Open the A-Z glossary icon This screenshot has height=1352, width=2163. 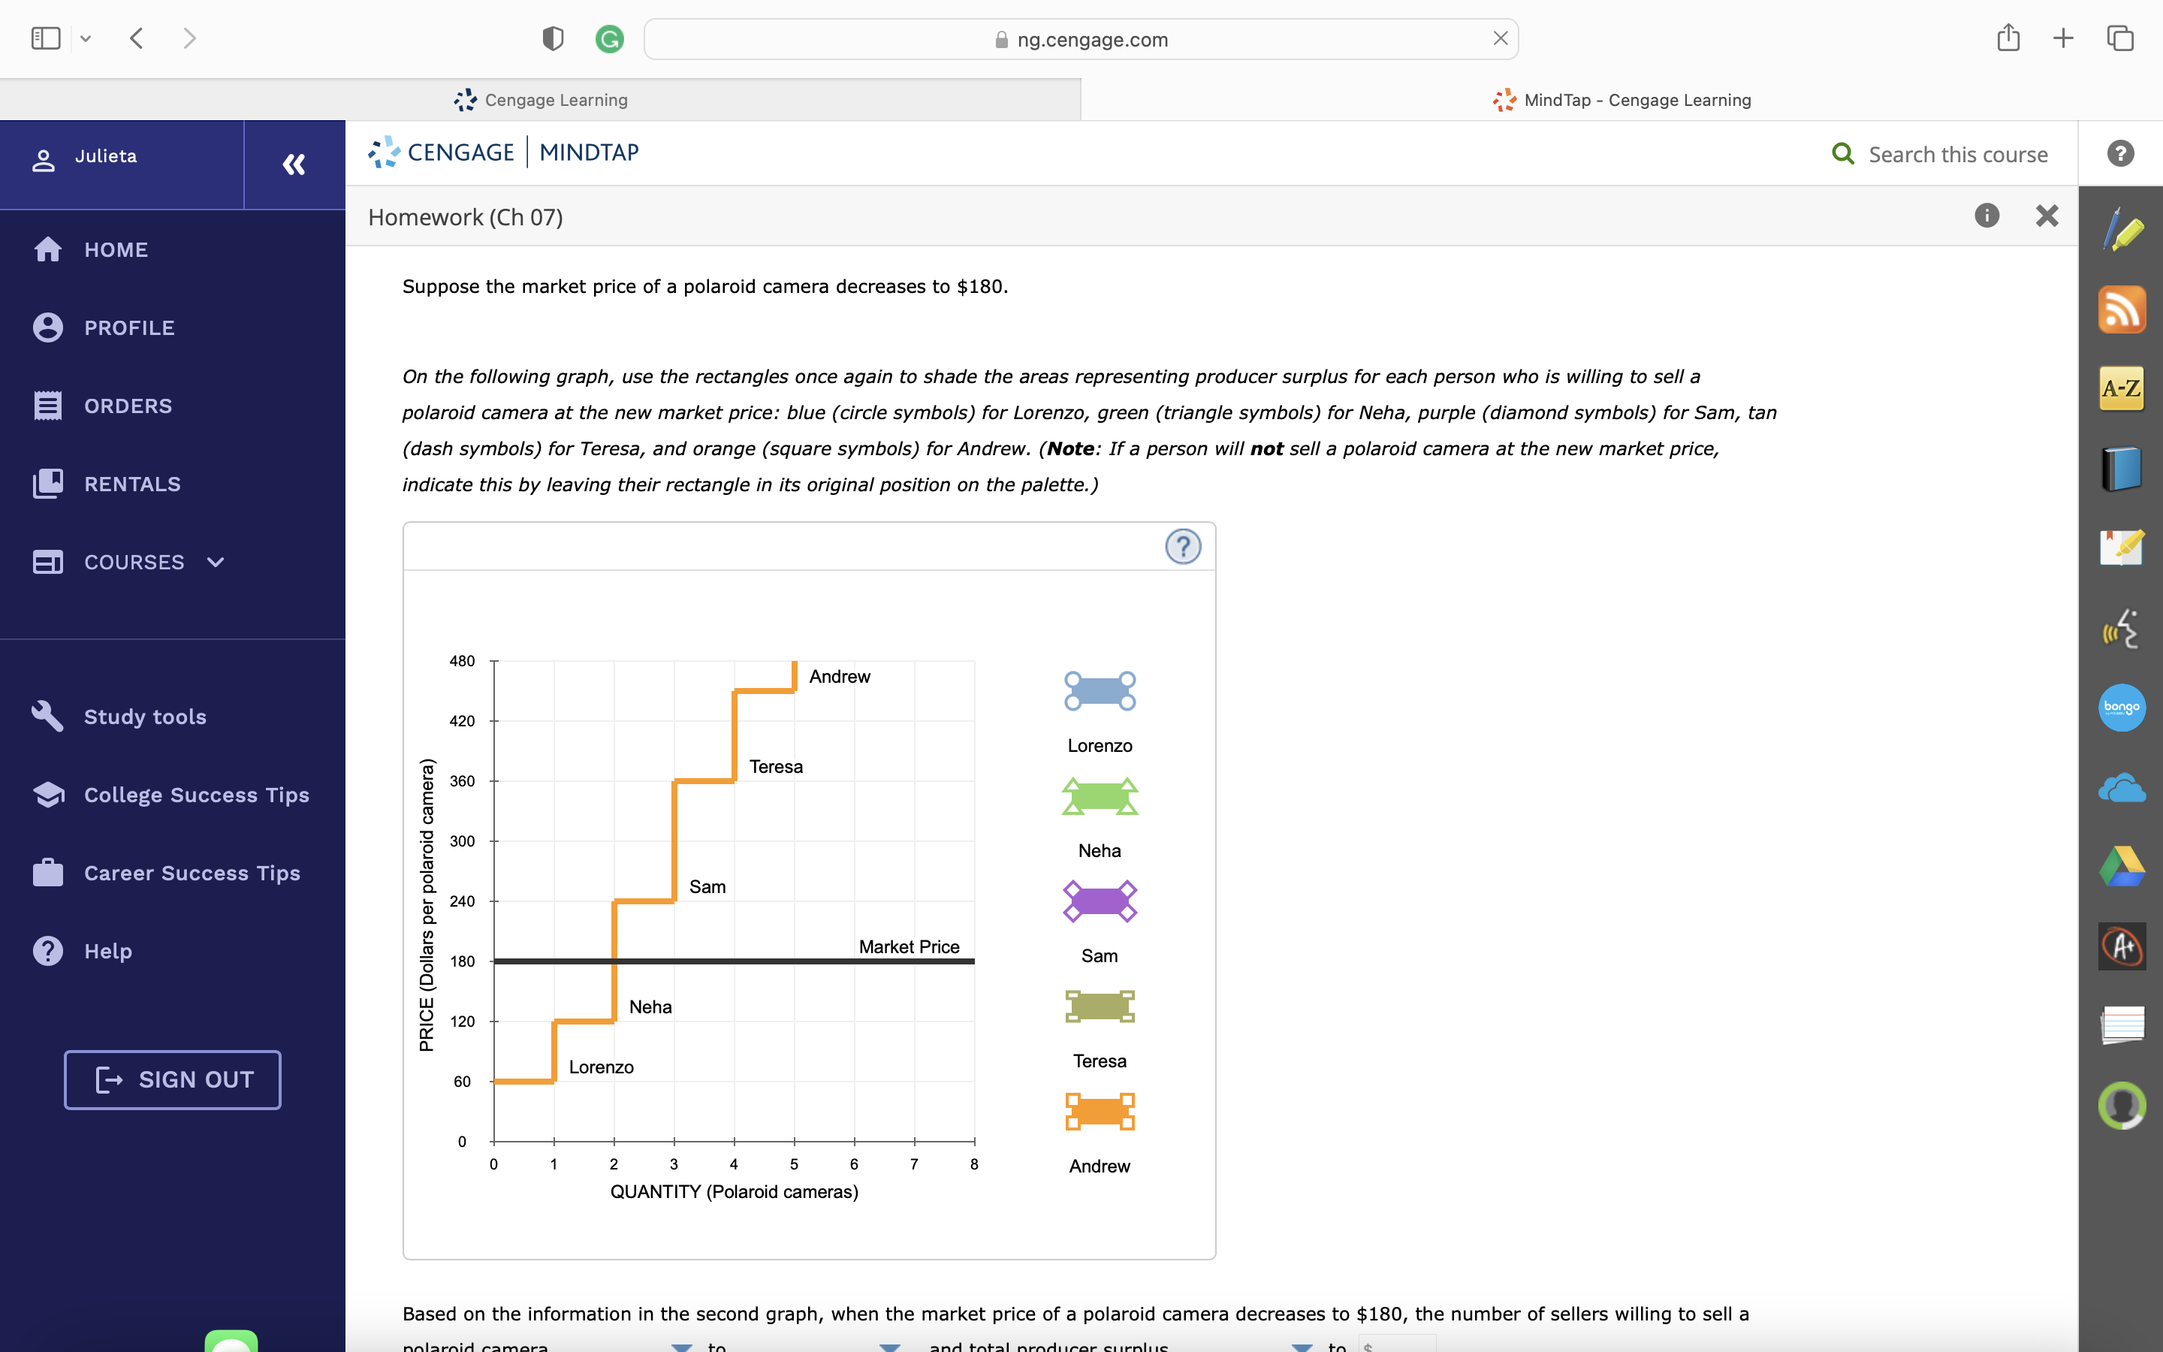tap(2122, 388)
